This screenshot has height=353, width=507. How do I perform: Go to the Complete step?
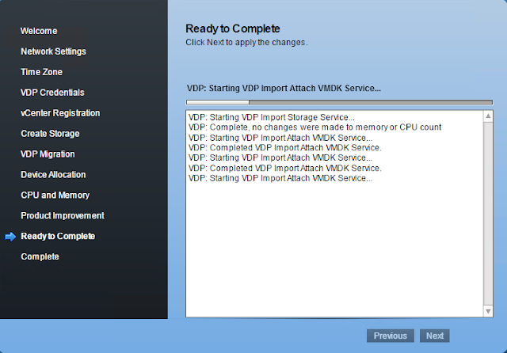pos(40,256)
